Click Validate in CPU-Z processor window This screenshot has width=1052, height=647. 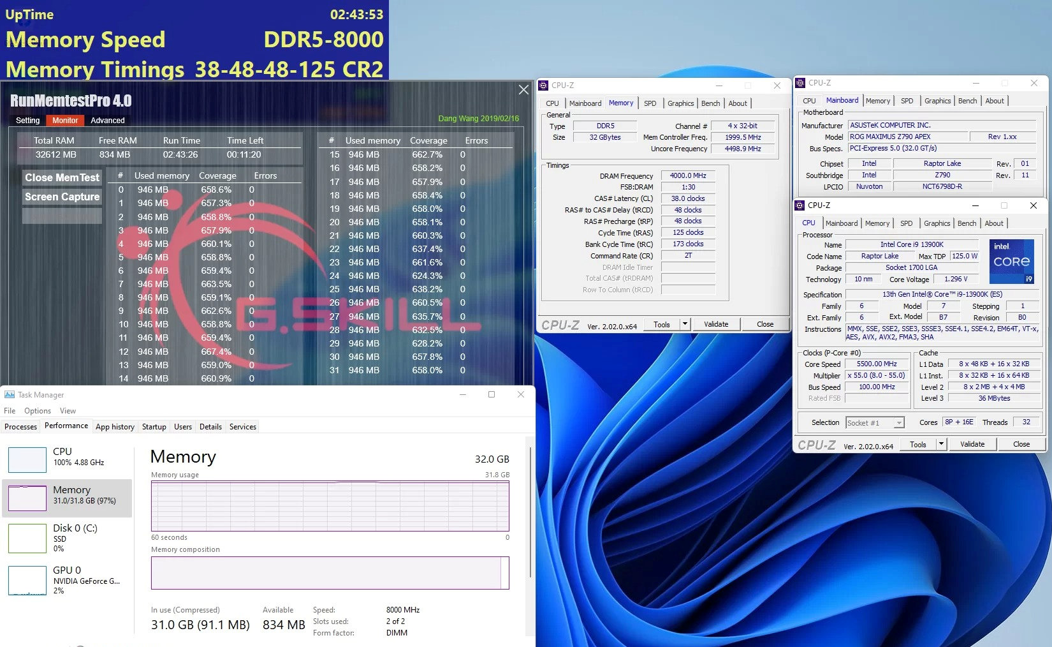coord(972,444)
